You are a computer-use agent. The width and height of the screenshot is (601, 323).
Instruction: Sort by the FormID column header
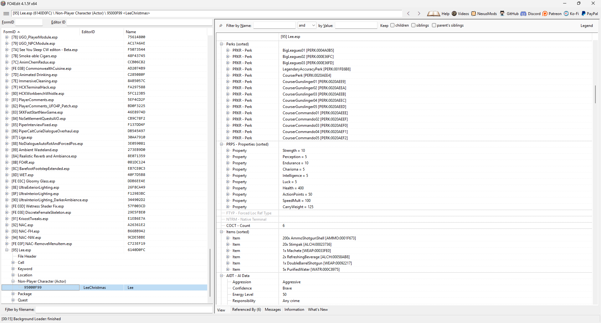click(x=41, y=32)
